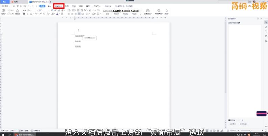This screenshot has width=268, height=136.
Task: Click the font color icon
Action: coord(57,14)
